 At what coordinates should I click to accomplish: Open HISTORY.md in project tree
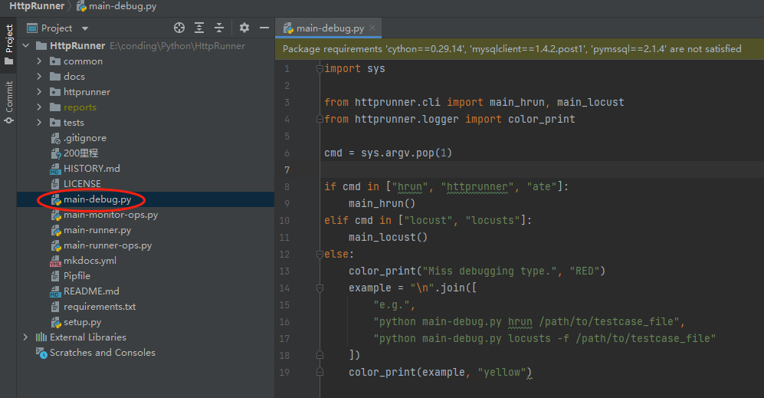point(92,168)
